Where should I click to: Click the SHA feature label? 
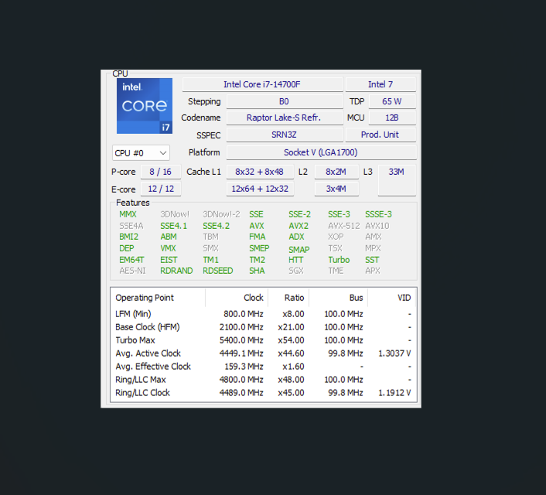click(257, 271)
